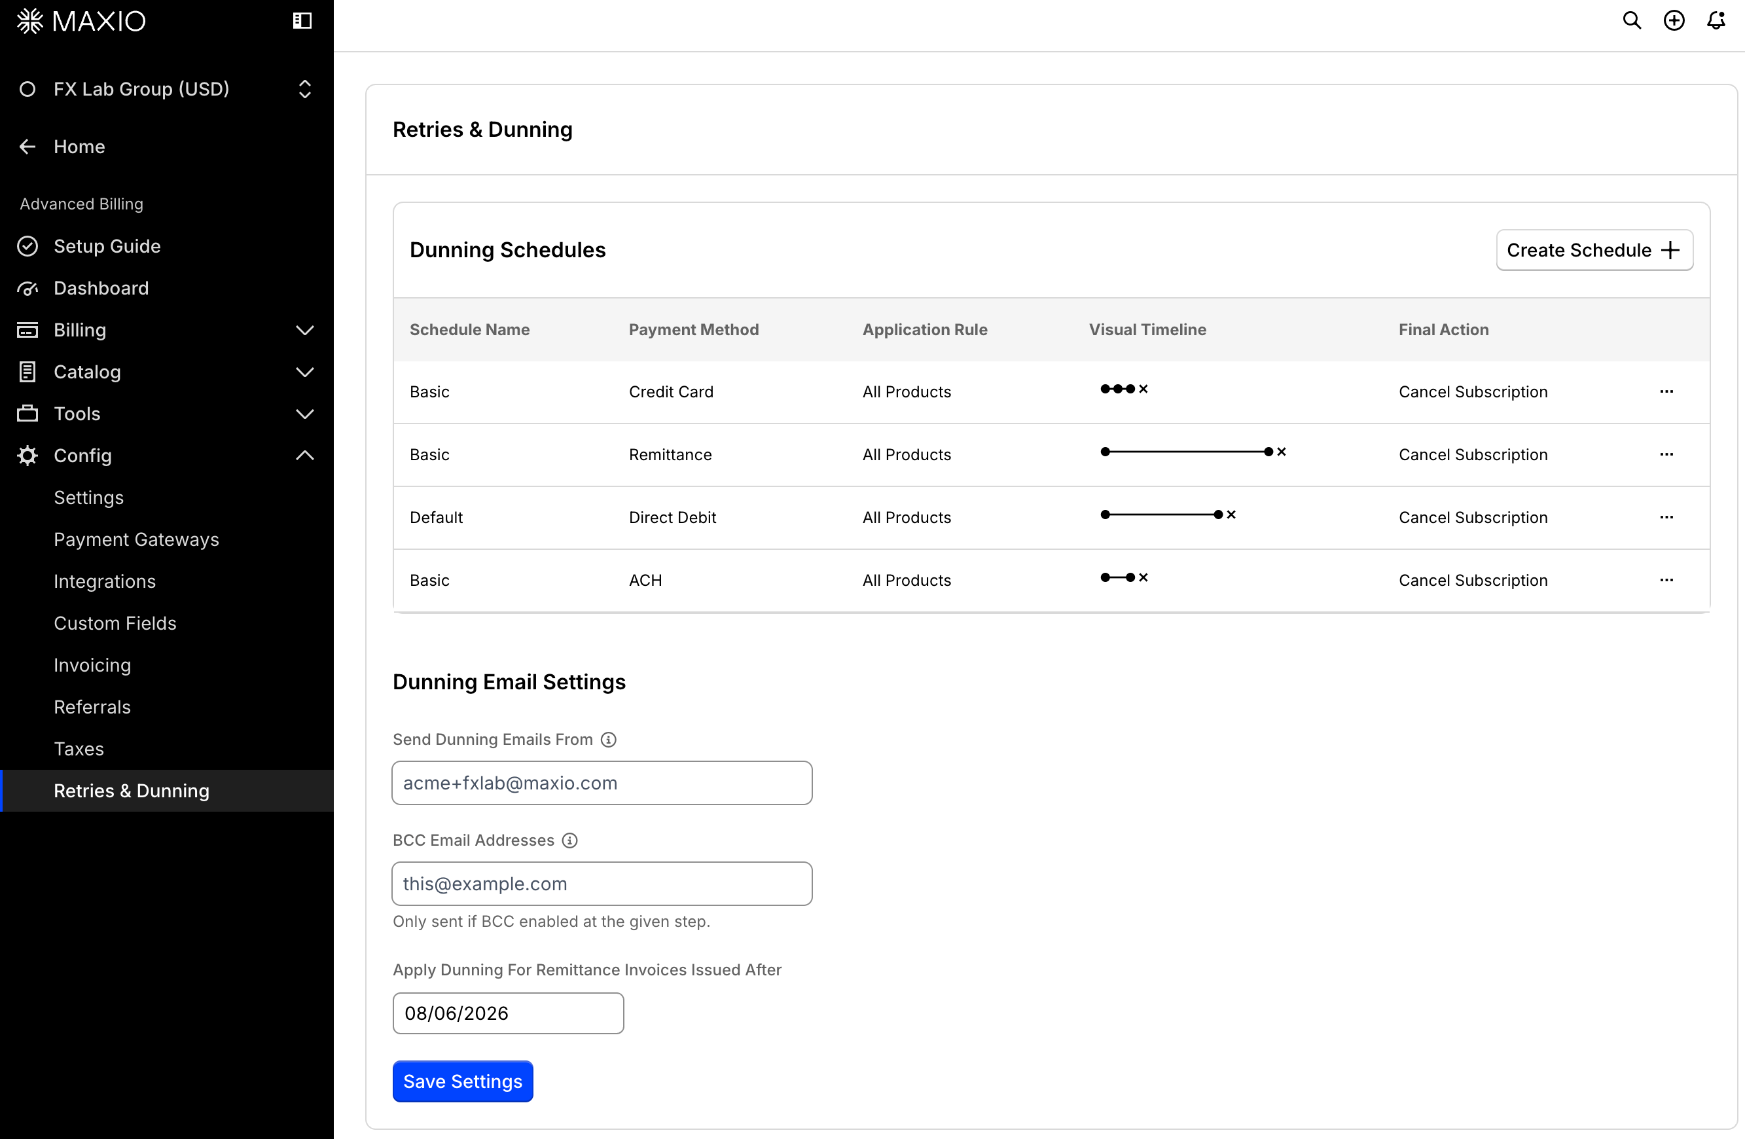The image size is (1745, 1139).
Task: Open actions menu for Credit Card schedule
Action: 1666,391
